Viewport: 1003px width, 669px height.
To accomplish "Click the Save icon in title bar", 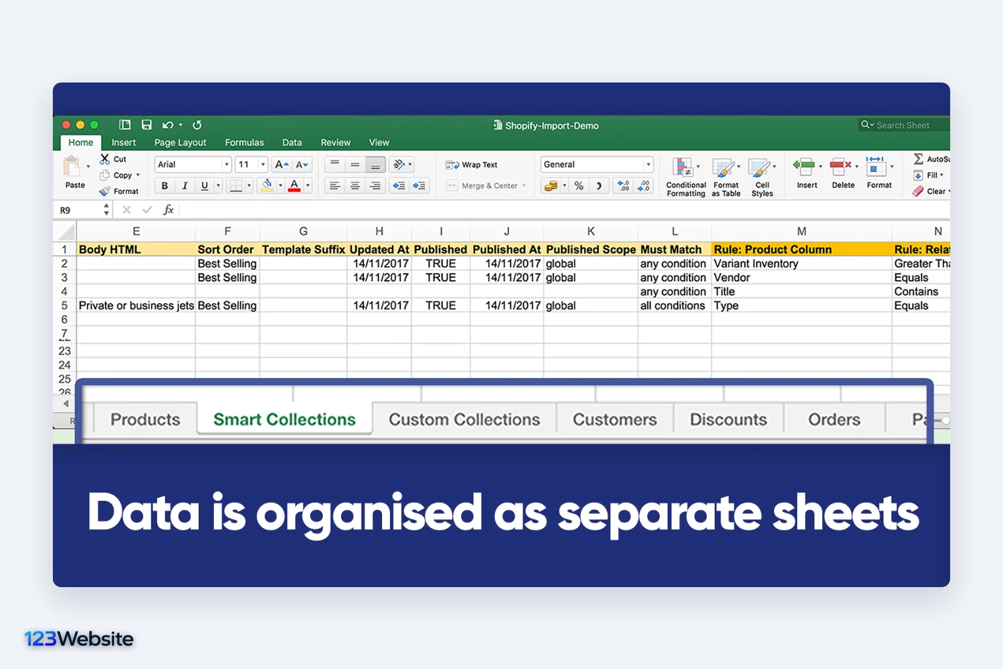I will point(146,125).
